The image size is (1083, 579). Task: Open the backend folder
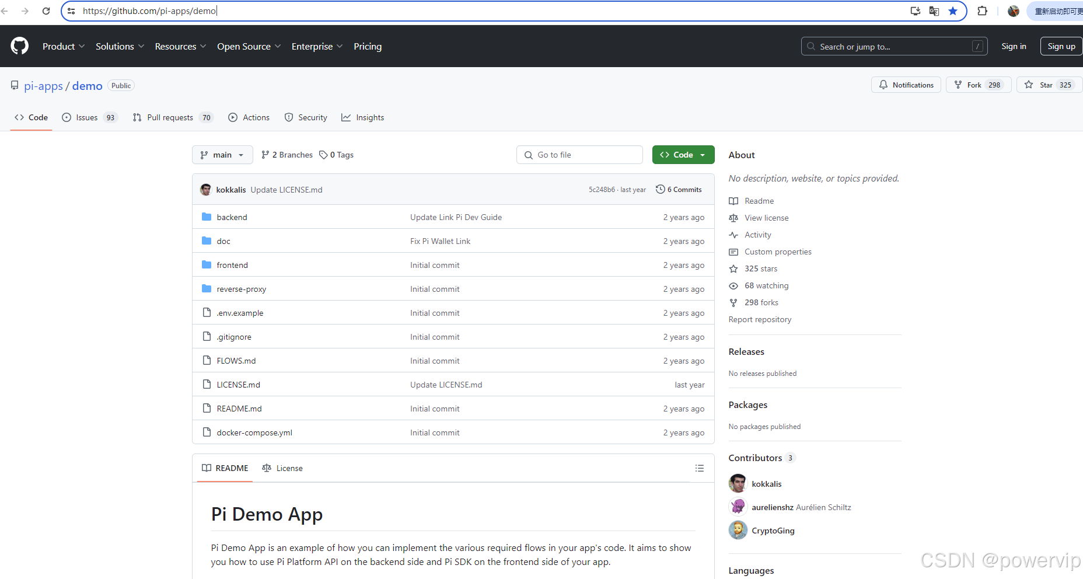point(232,217)
